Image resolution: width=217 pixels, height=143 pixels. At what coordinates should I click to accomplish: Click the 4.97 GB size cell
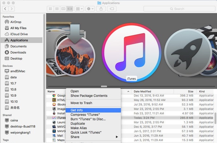(188, 113)
